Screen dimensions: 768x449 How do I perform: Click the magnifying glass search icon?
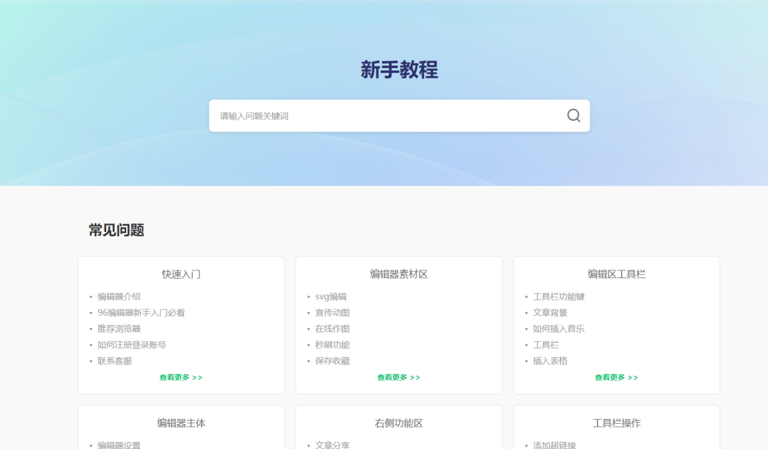coord(574,116)
